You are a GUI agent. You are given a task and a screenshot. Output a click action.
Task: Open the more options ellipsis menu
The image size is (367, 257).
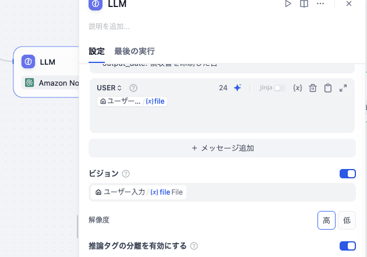[320, 3]
